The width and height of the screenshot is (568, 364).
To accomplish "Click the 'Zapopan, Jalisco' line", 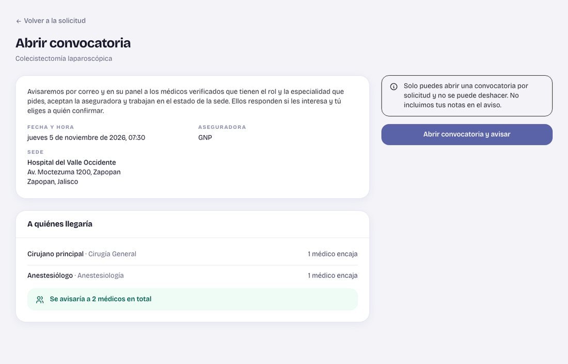I will 53,181.
